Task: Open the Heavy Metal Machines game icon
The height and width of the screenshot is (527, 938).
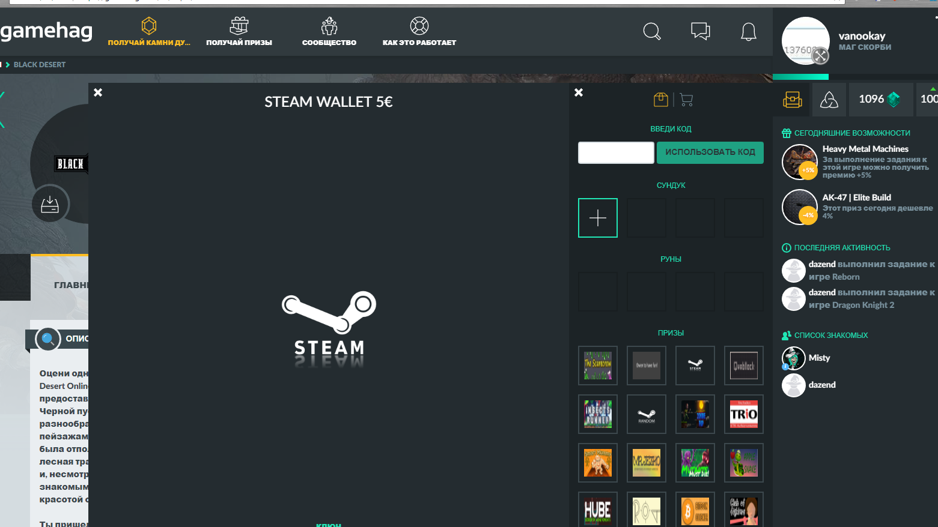Action: [x=800, y=162]
